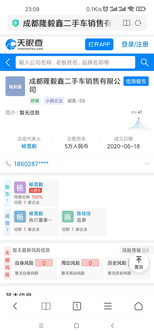The image size is (154, 335).
Task: Open reader mode book icon in address bar
Action: coord(126,23)
